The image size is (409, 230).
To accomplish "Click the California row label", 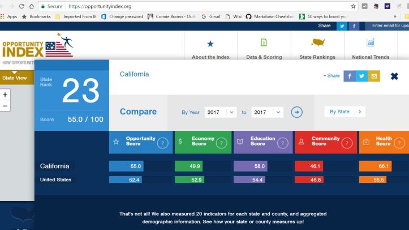I will click(54, 166).
